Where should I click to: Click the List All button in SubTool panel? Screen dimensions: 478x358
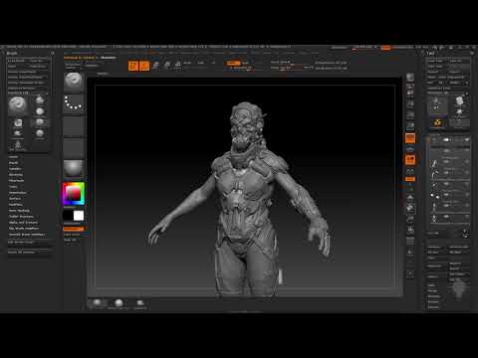coord(433,234)
